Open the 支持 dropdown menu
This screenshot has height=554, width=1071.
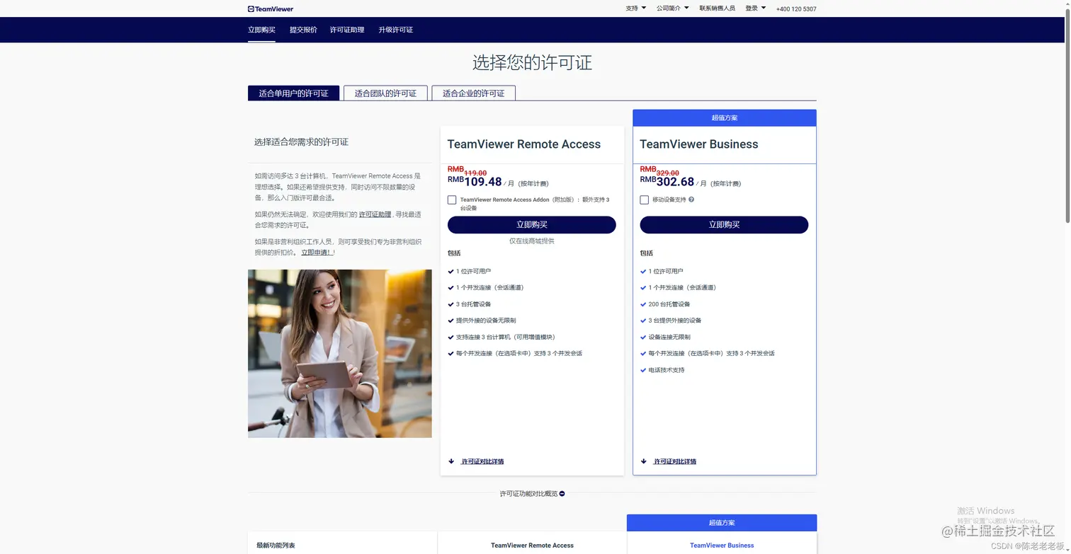[635, 8]
